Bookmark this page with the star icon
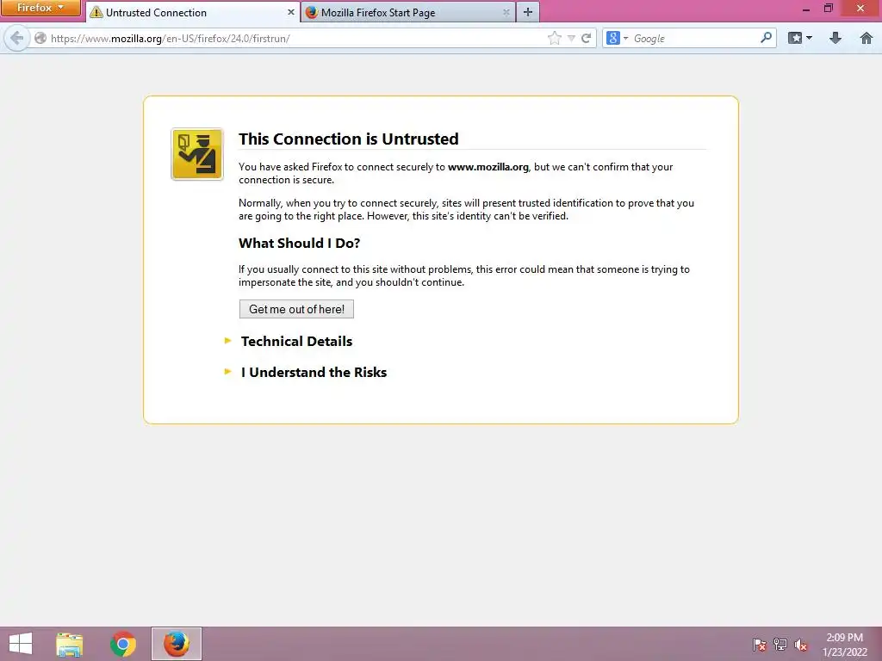Image resolution: width=882 pixels, height=661 pixels. 554,38
